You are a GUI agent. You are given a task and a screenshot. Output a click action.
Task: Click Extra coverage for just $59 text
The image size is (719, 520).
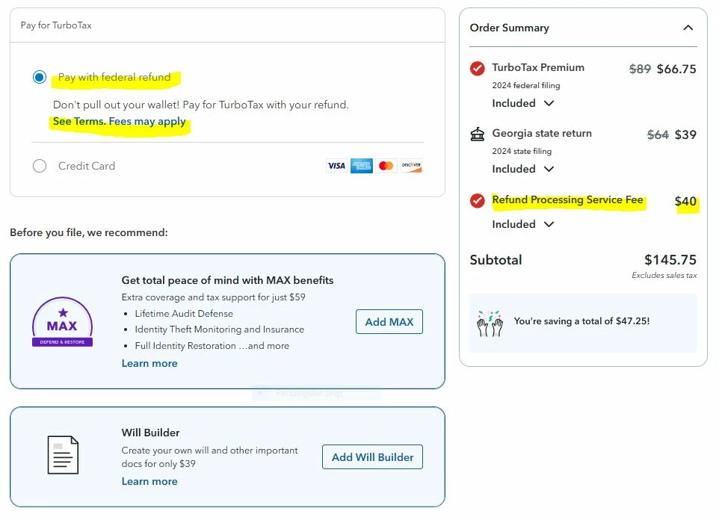pyautogui.click(x=213, y=297)
